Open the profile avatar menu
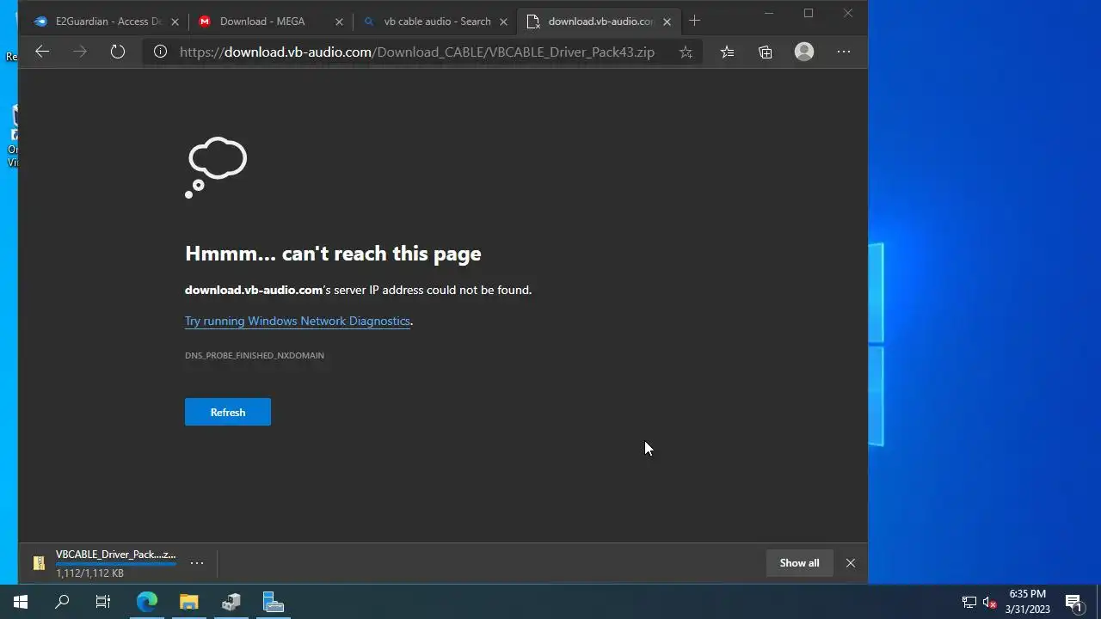The width and height of the screenshot is (1101, 619). (804, 52)
